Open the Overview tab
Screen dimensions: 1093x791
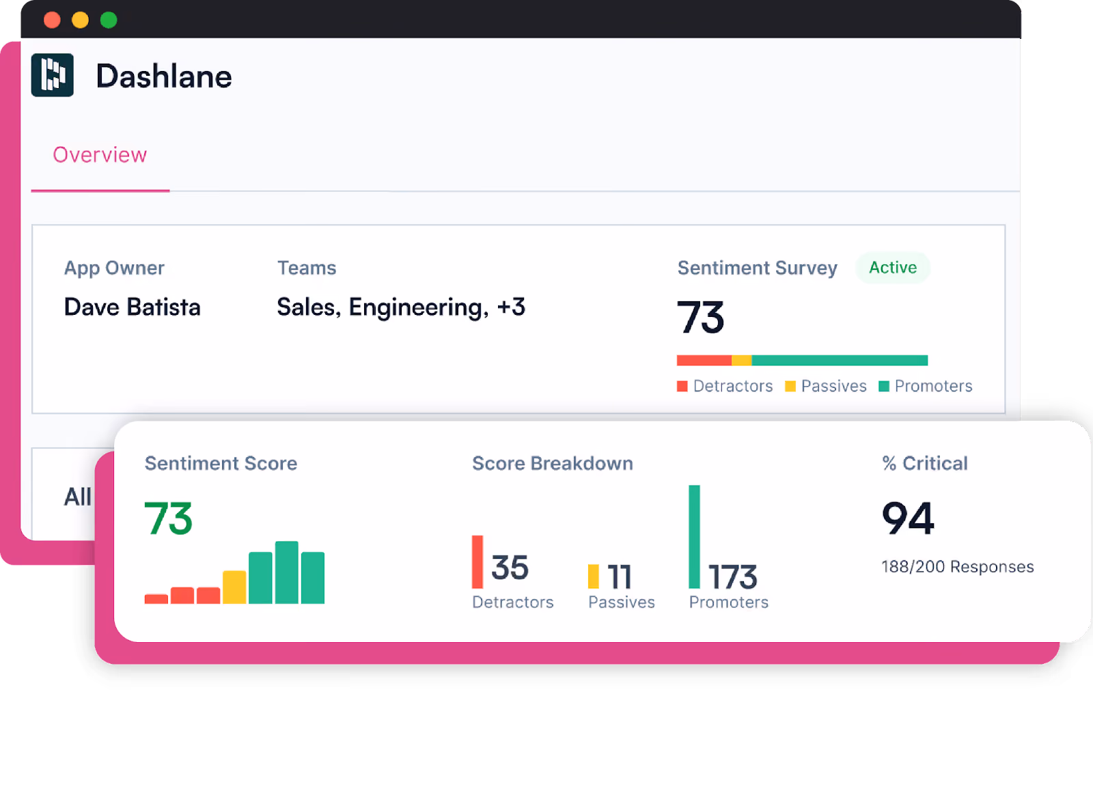click(x=100, y=155)
